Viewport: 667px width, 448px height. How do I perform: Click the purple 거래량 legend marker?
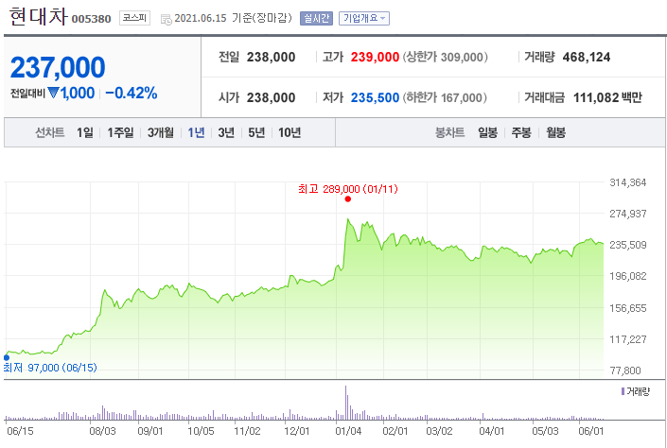tap(623, 391)
